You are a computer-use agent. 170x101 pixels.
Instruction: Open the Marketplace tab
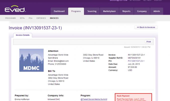coord(109,11)
